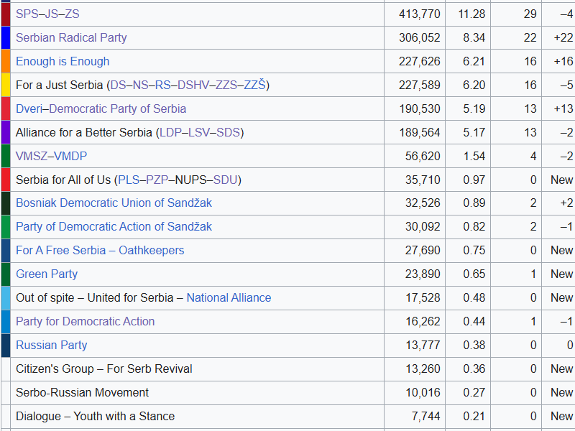Viewport: 575px width, 431px height.
Task: Click the Enough is Enough link
Action: 63,61
